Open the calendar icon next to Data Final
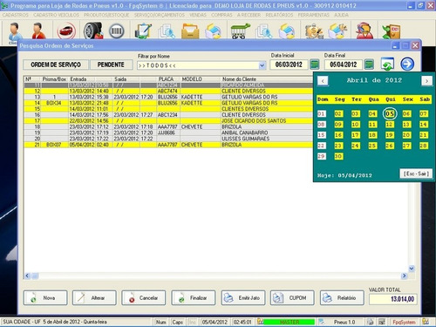 [369, 65]
